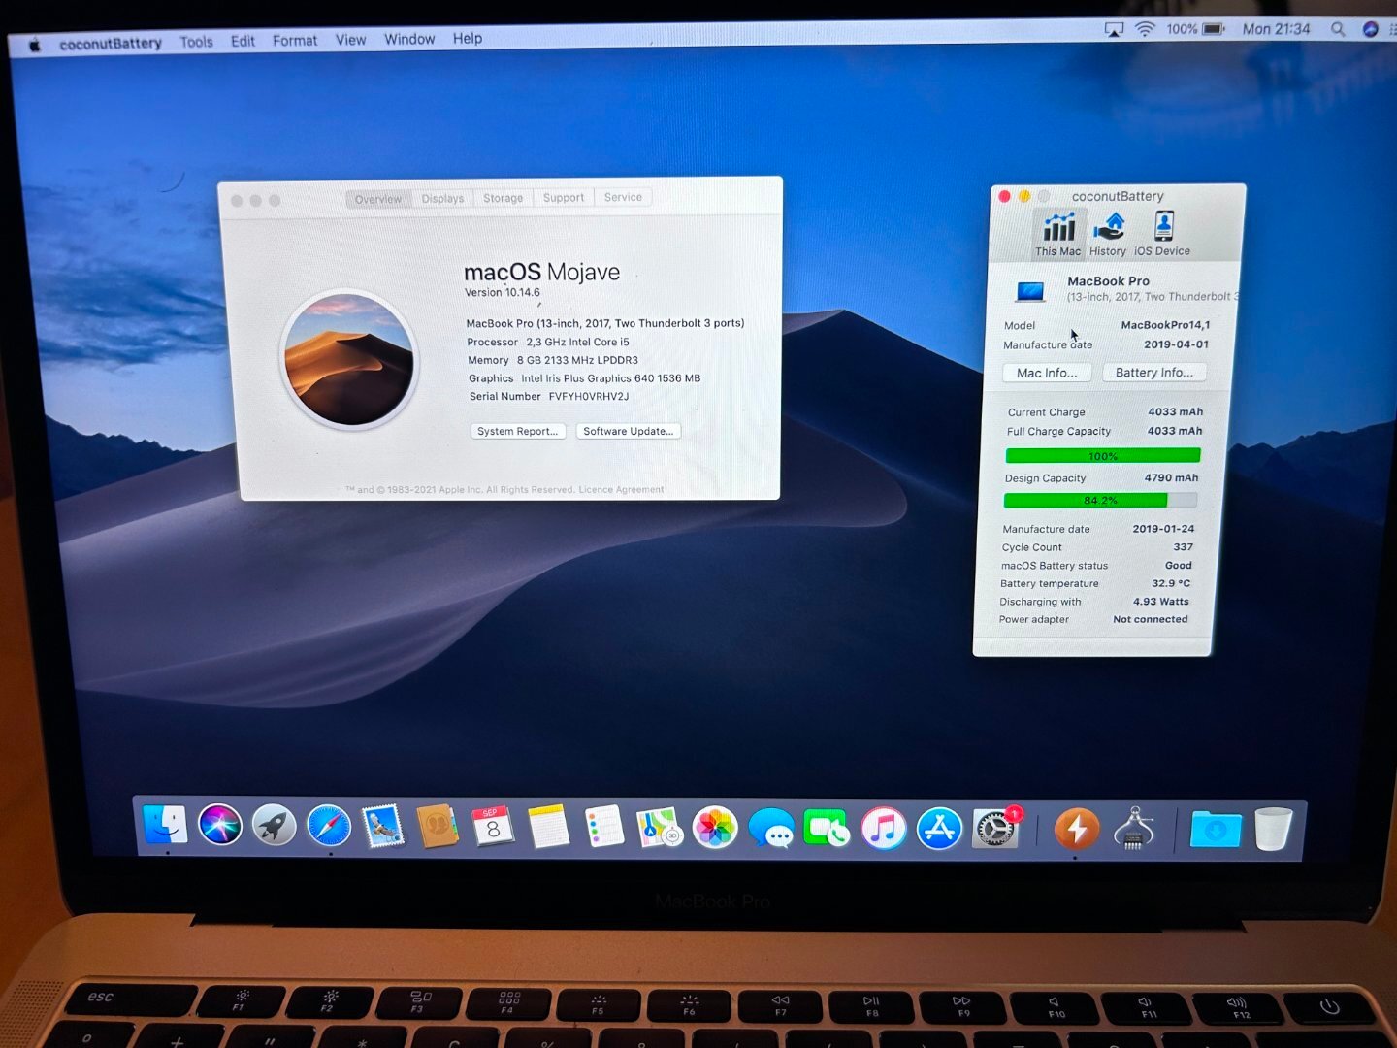
Task: Launch Siri from the Dock
Action: pos(220,826)
